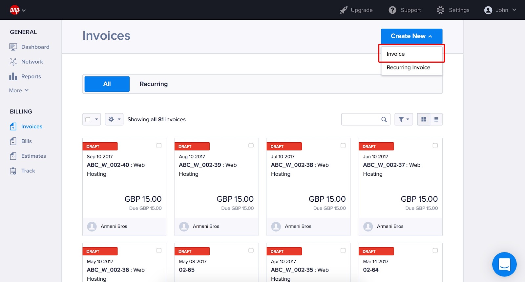Open the Upgrade link in top bar
Image resolution: width=525 pixels, height=282 pixels.
point(356,10)
